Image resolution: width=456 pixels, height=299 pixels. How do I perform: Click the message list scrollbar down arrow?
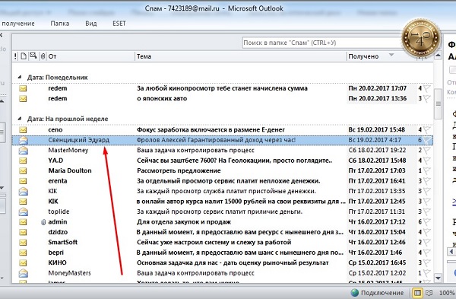tap(439, 278)
